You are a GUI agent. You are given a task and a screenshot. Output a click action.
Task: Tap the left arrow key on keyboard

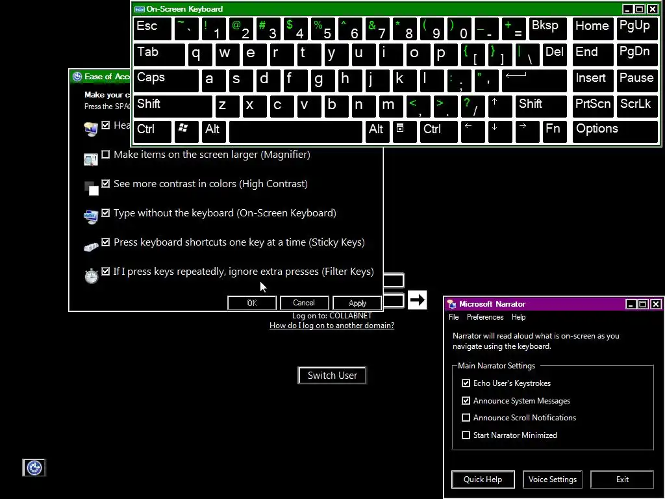coord(473,131)
